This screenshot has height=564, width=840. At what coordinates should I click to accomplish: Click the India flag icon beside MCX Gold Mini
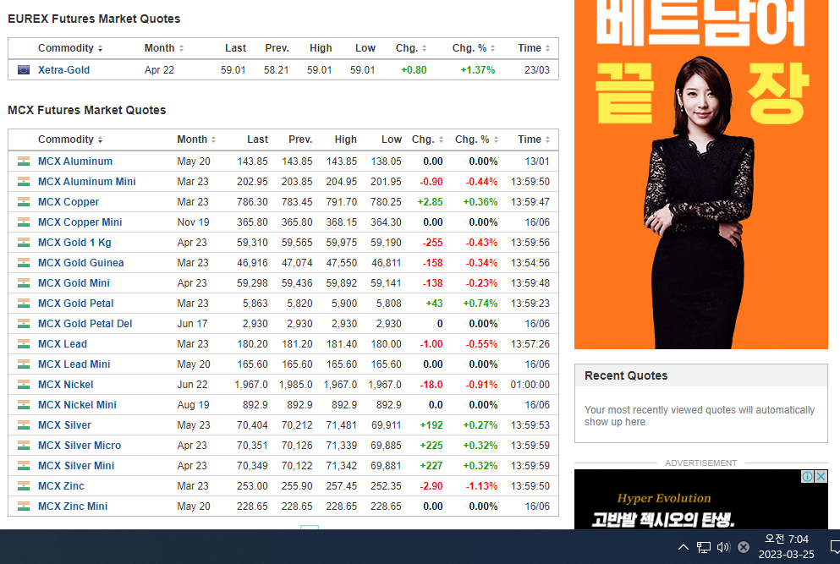(24, 283)
